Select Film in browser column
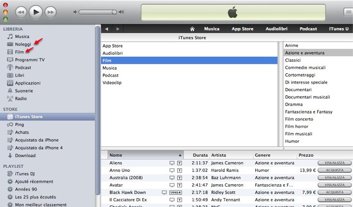The image size is (353, 207). [189, 61]
